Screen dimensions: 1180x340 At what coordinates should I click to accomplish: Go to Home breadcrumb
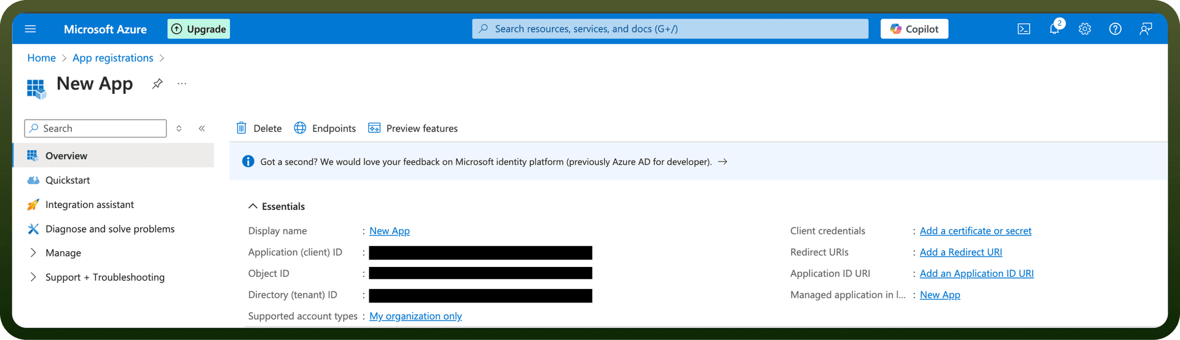point(41,58)
